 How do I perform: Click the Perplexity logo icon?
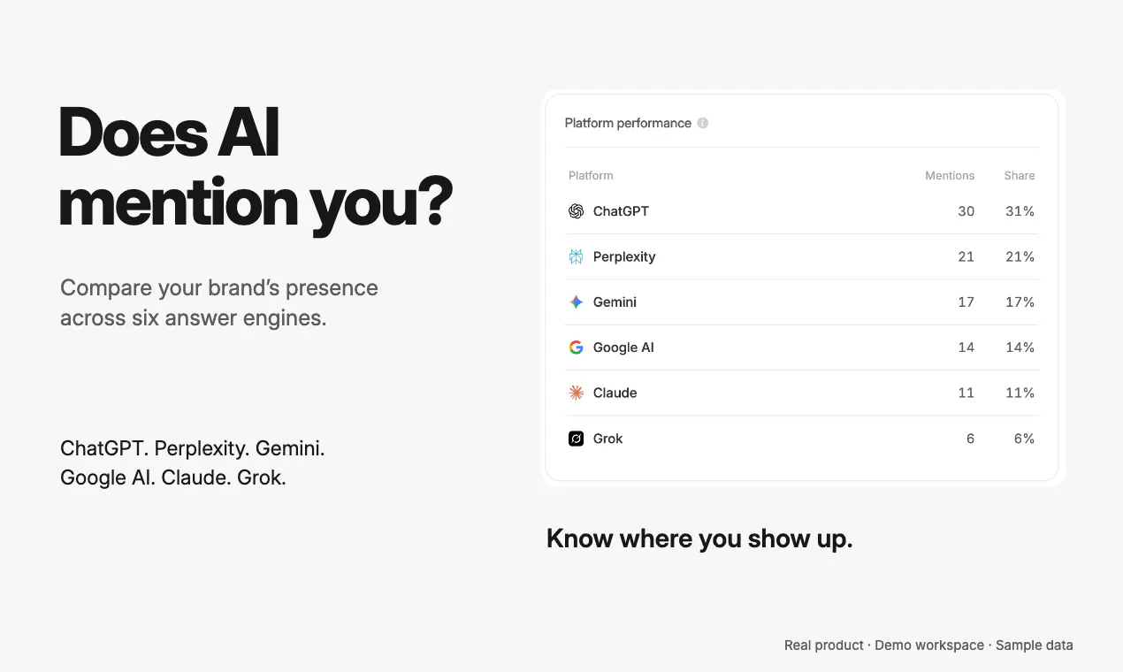[576, 256]
